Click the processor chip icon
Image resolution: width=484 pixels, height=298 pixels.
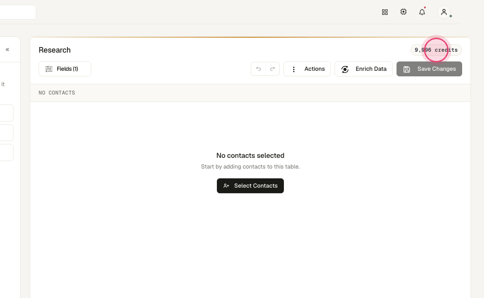coord(403,12)
